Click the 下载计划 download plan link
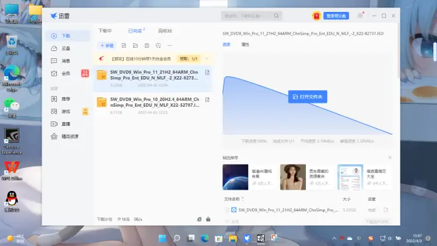Image resolution: width=437 pixels, height=246 pixels. coord(104,219)
